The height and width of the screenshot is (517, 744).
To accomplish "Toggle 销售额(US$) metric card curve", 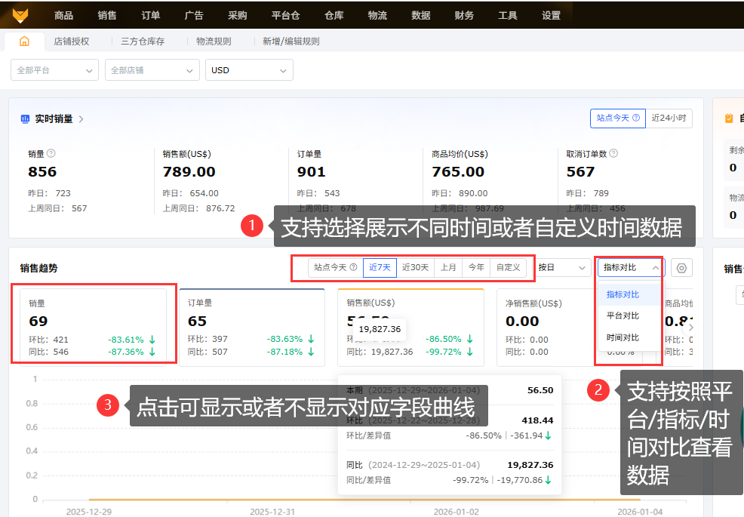I will pos(410,328).
